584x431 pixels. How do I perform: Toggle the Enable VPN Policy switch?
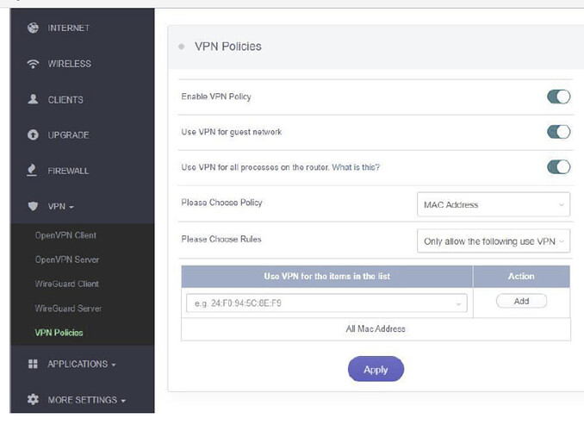click(558, 97)
